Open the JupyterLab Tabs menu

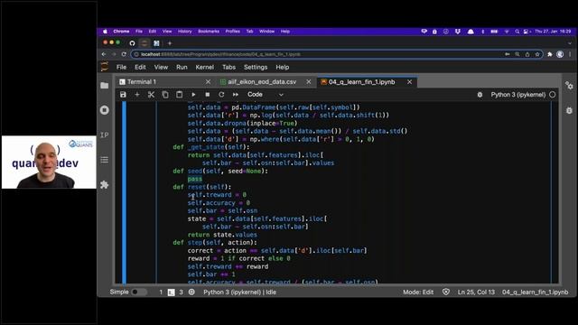pyautogui.click(x=228, y=67)
